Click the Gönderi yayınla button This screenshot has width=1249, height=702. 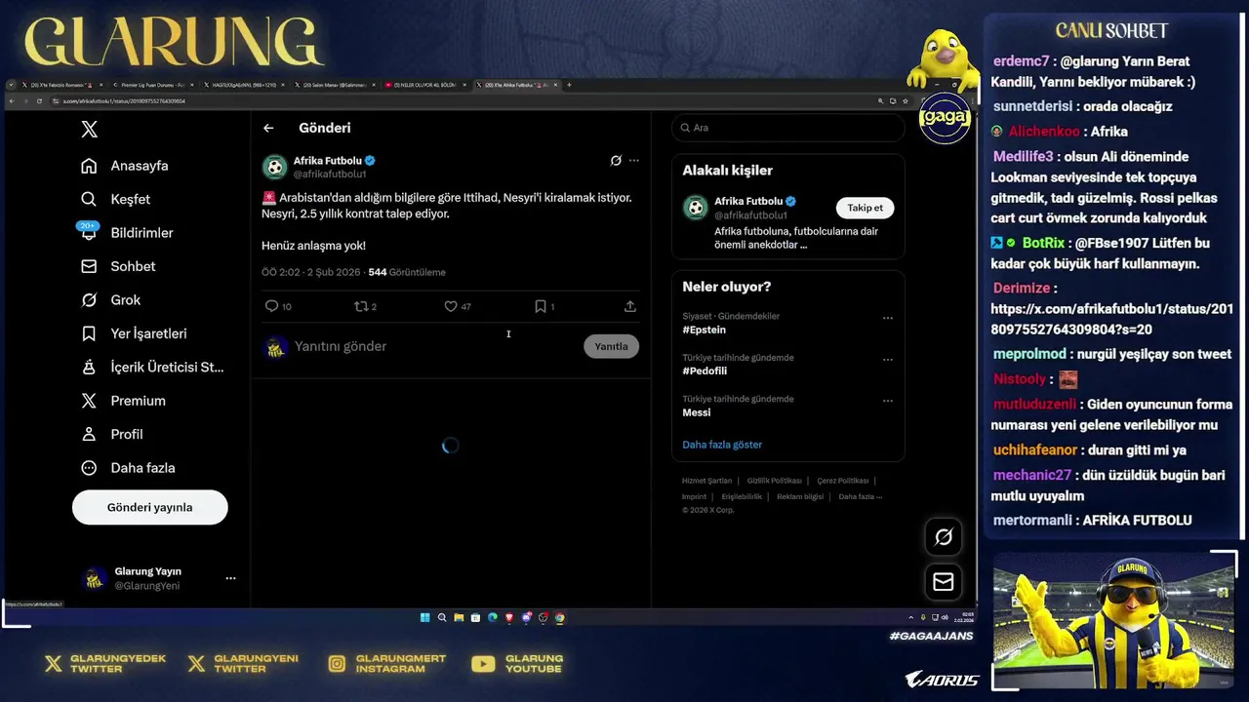pos(150,507)
